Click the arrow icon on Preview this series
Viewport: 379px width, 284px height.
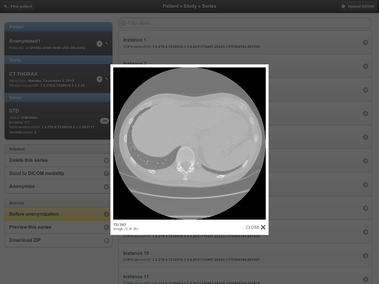107,227
